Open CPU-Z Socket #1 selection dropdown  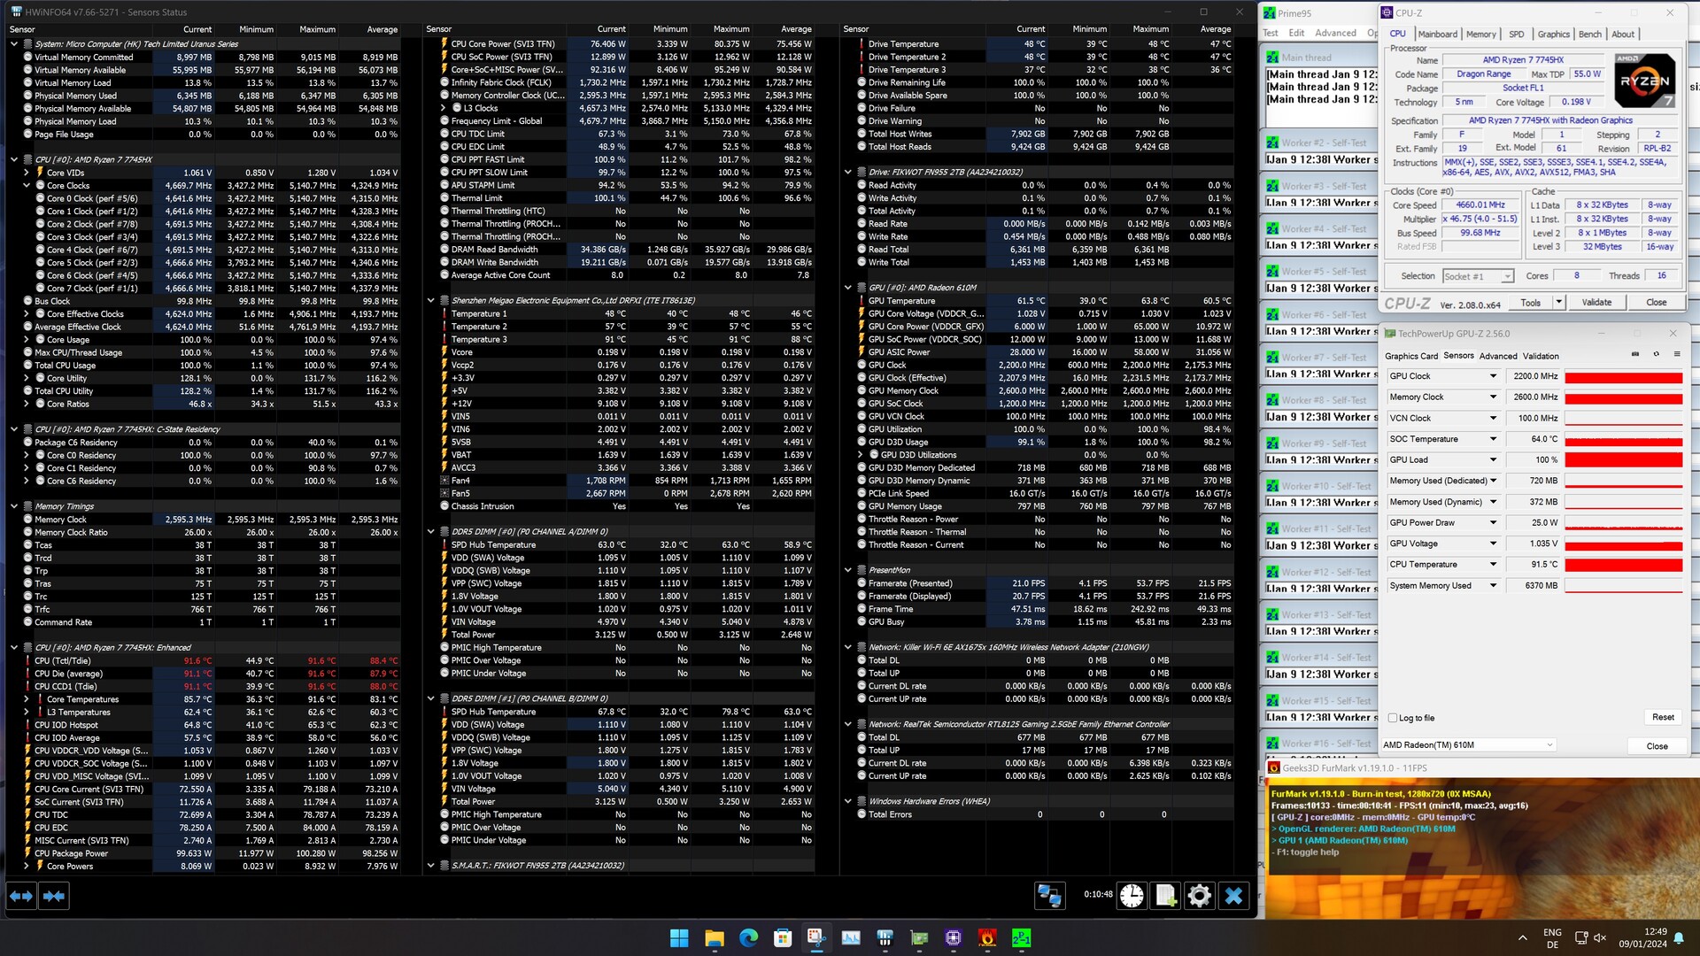pos(1478,276)
